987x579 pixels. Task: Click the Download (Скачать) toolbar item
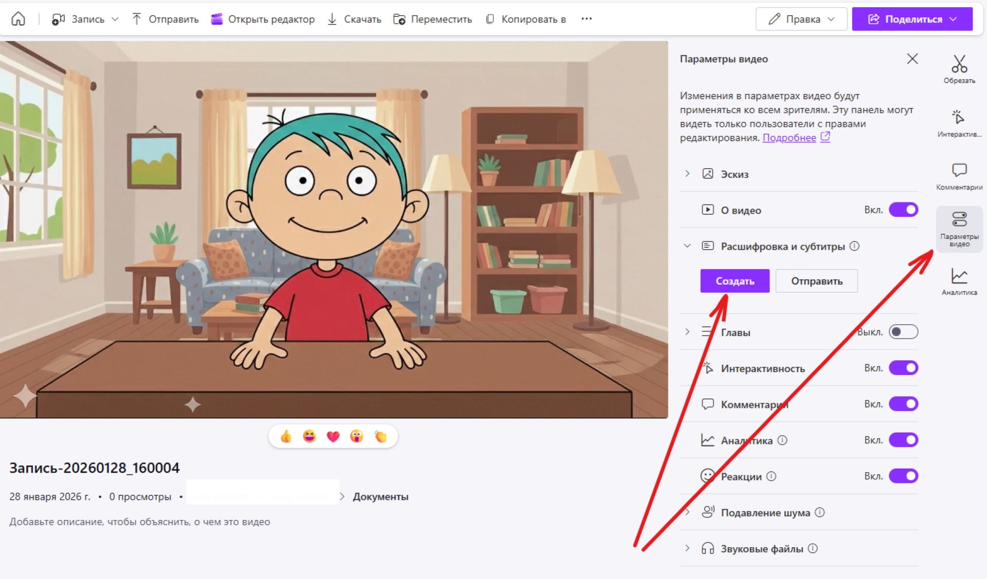355,19
